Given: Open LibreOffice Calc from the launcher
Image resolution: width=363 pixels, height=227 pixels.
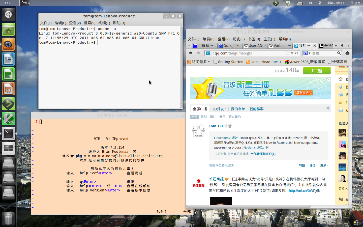Looking at the screenshot, I should point(8,74).
